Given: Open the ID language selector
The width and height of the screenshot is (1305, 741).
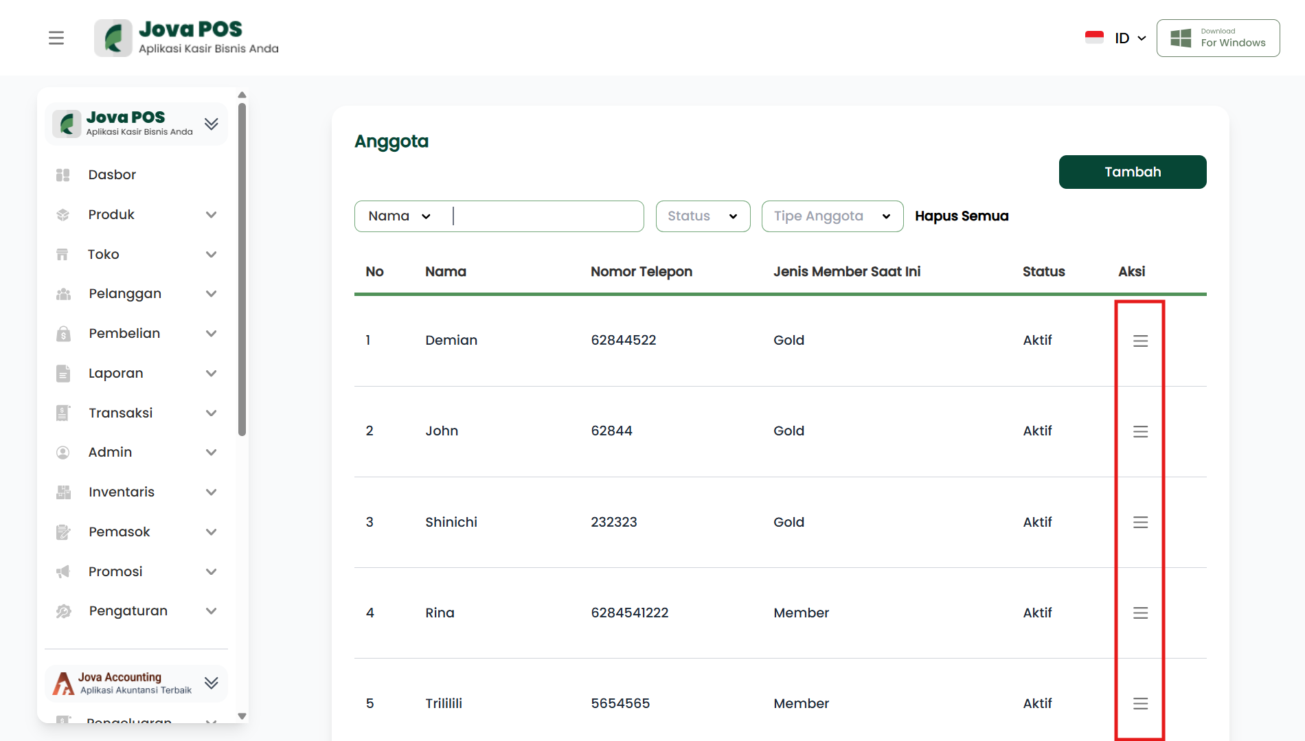Looking at the screenshot, I should click(x=1117, y=38).
